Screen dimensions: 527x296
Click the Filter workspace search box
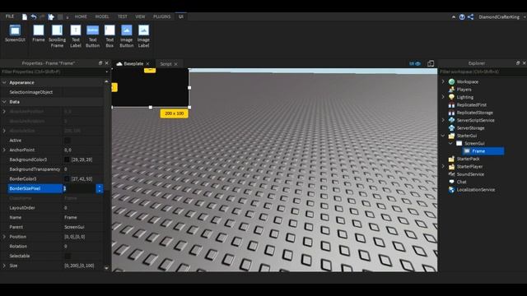click(483, 72)
